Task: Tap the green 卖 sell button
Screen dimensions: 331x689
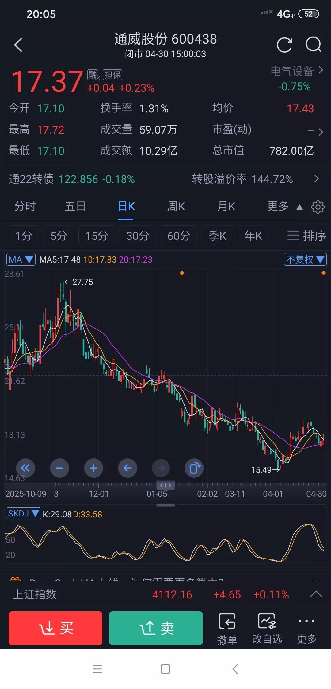Action: click(x=156, y=628)
